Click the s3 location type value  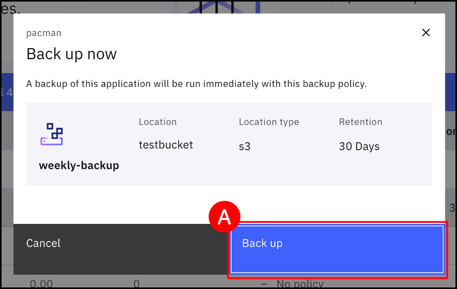coord(244,146)
